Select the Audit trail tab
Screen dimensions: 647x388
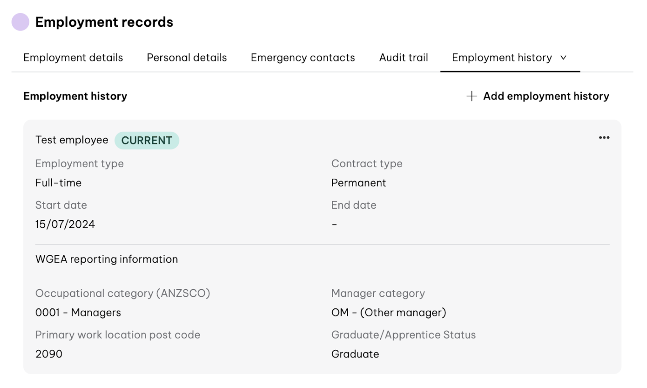tap(403, 58)
